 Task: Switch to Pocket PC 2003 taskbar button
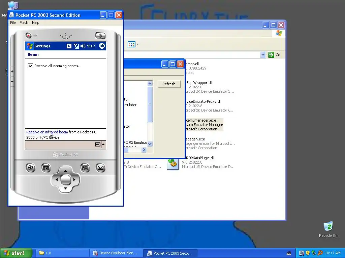tap(170, 253)
